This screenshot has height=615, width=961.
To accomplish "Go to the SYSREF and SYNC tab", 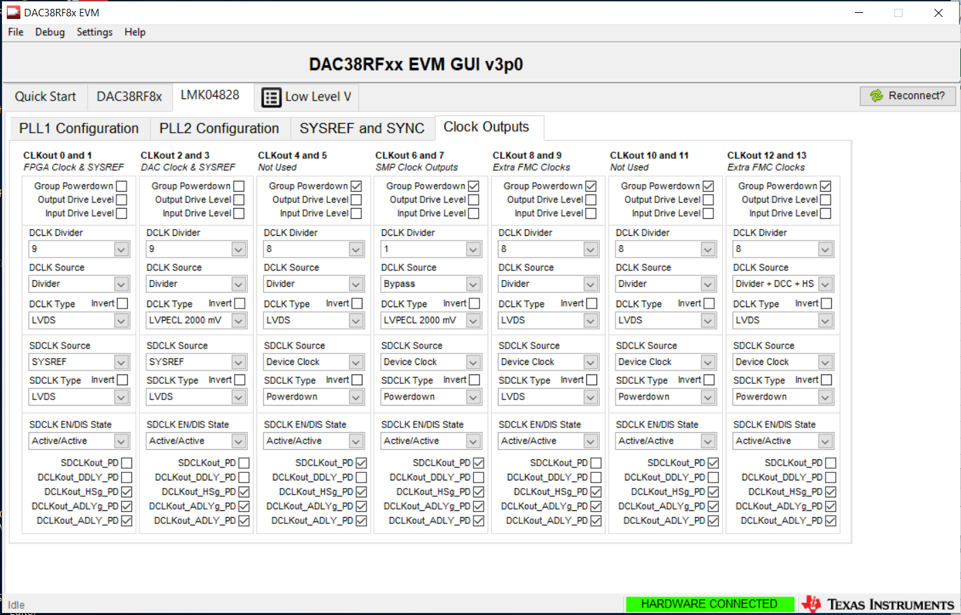I will [362, 128].
